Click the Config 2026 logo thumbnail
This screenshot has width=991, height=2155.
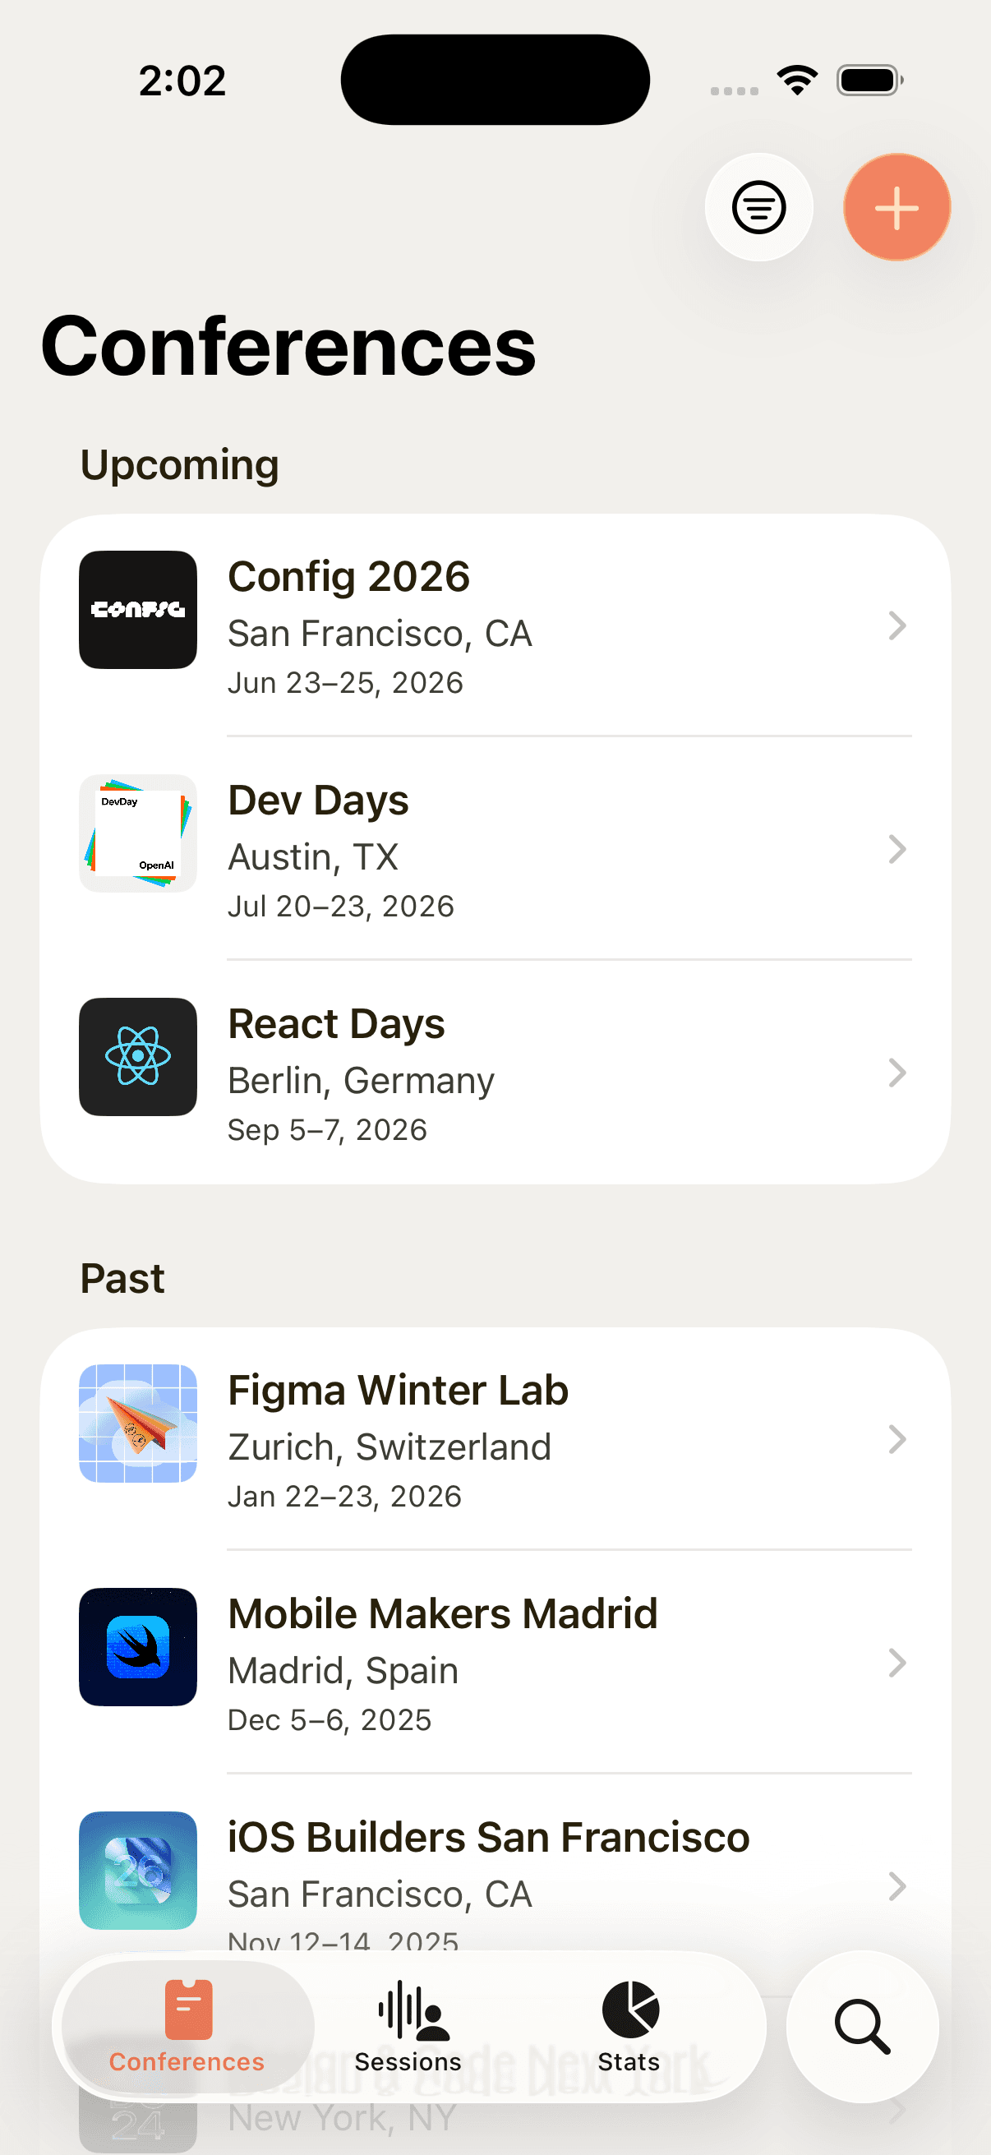coord(138,610)
